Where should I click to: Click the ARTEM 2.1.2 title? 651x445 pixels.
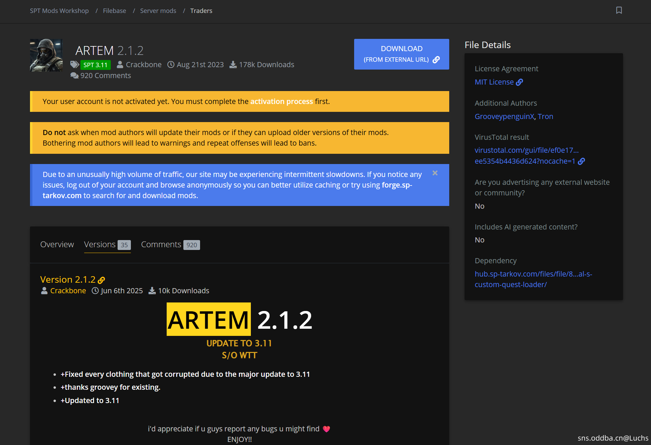109,50
